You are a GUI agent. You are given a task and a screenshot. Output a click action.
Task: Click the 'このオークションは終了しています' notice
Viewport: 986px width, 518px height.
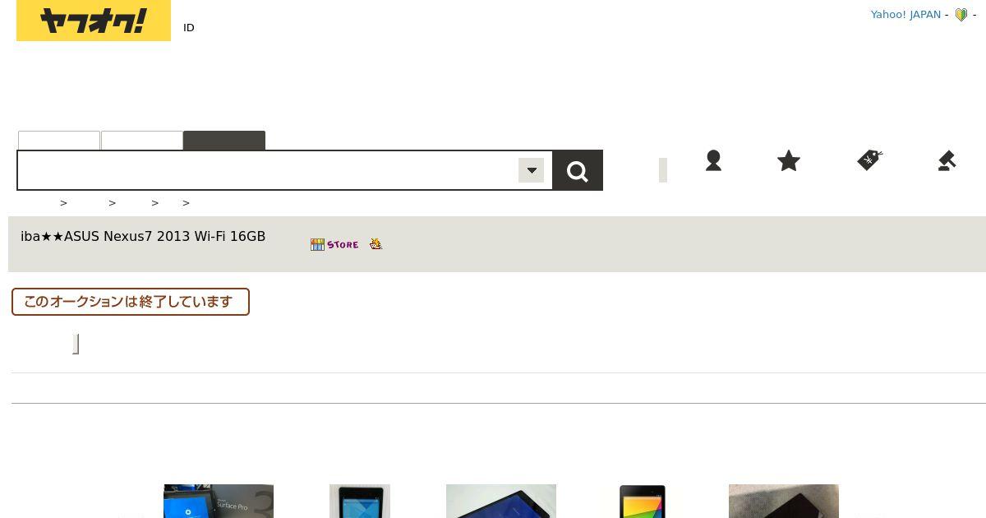tap(131, 302)
